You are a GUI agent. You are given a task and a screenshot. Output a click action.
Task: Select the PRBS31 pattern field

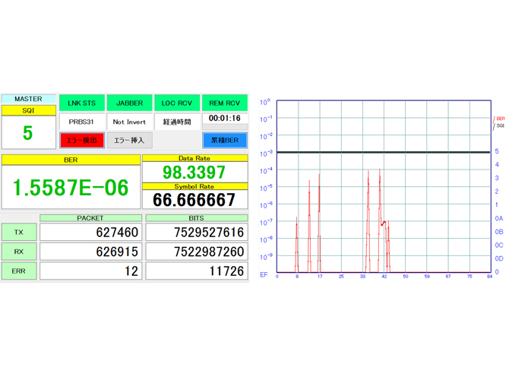tap(81, 122)
